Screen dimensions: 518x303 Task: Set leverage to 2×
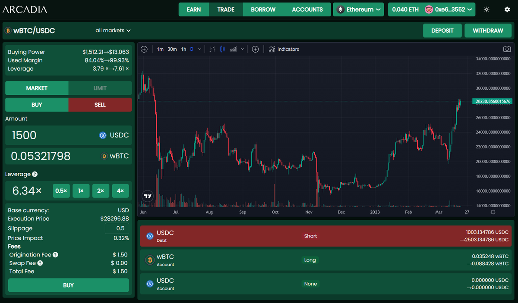pyautogui.click(x=101, y=191)
